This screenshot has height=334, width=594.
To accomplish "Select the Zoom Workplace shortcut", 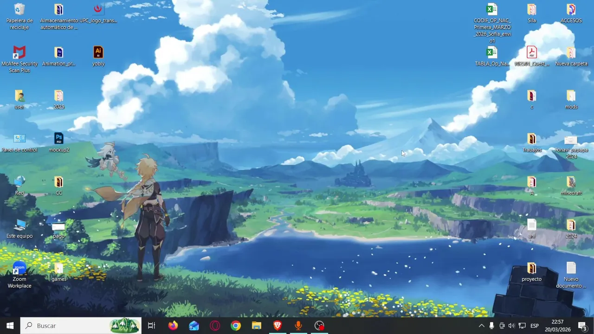I will (x=19, y=275).
